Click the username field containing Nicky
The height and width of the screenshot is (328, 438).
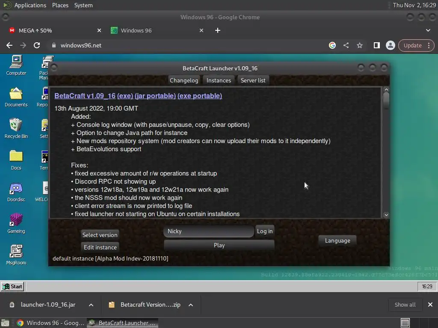209,231
